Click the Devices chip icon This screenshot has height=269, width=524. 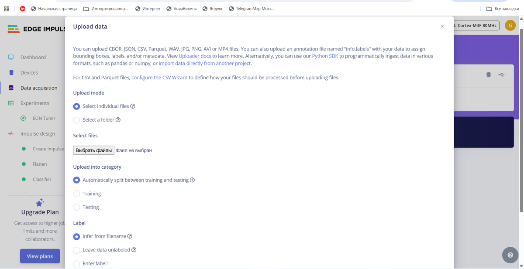tap(11, 72)
